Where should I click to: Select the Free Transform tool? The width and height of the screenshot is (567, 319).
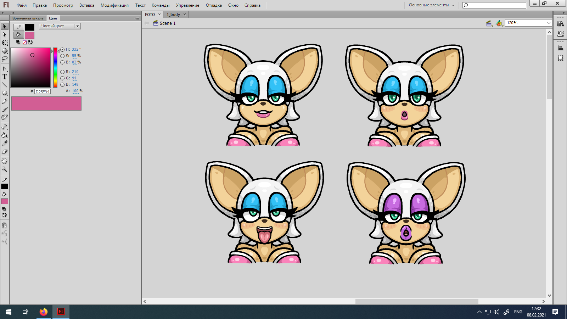[5, 43]
